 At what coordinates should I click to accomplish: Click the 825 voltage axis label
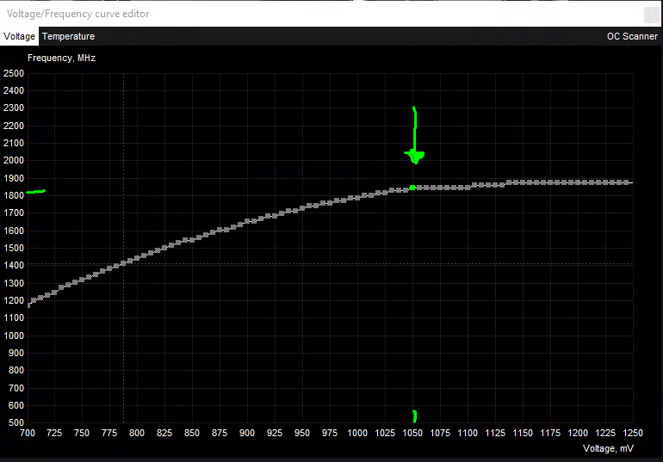[x=164, y=433]
